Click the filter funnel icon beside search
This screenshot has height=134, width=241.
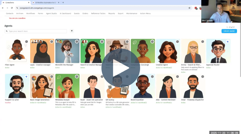pos(72,31)
